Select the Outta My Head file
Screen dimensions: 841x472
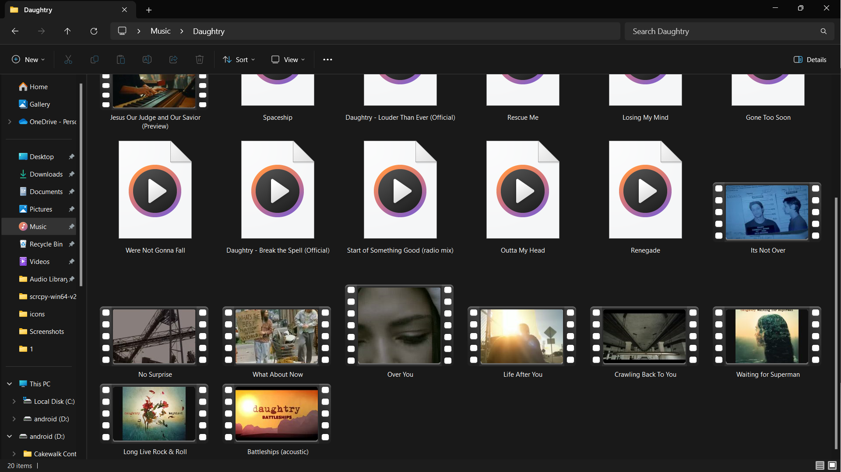[x=523, y=190]
